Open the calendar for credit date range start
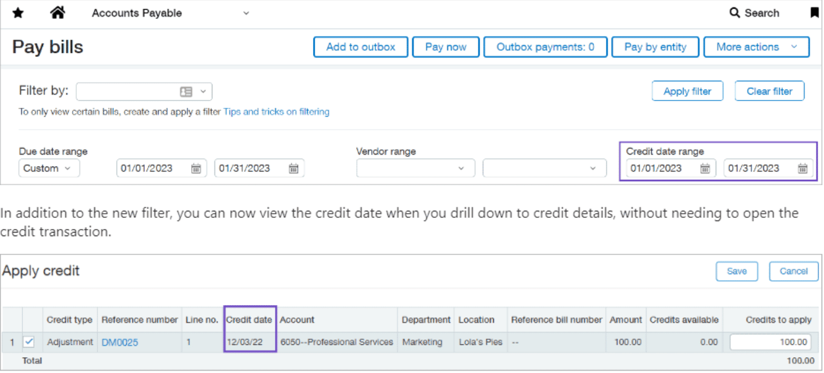Image resolution: width=824 pixels, height=373 pixels. tap(704, 168)
